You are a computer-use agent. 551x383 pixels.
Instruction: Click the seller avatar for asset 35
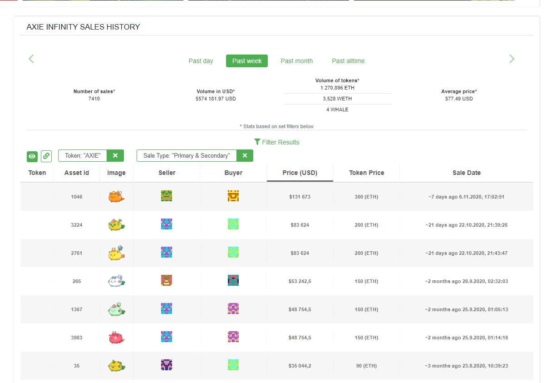point(167,365)
